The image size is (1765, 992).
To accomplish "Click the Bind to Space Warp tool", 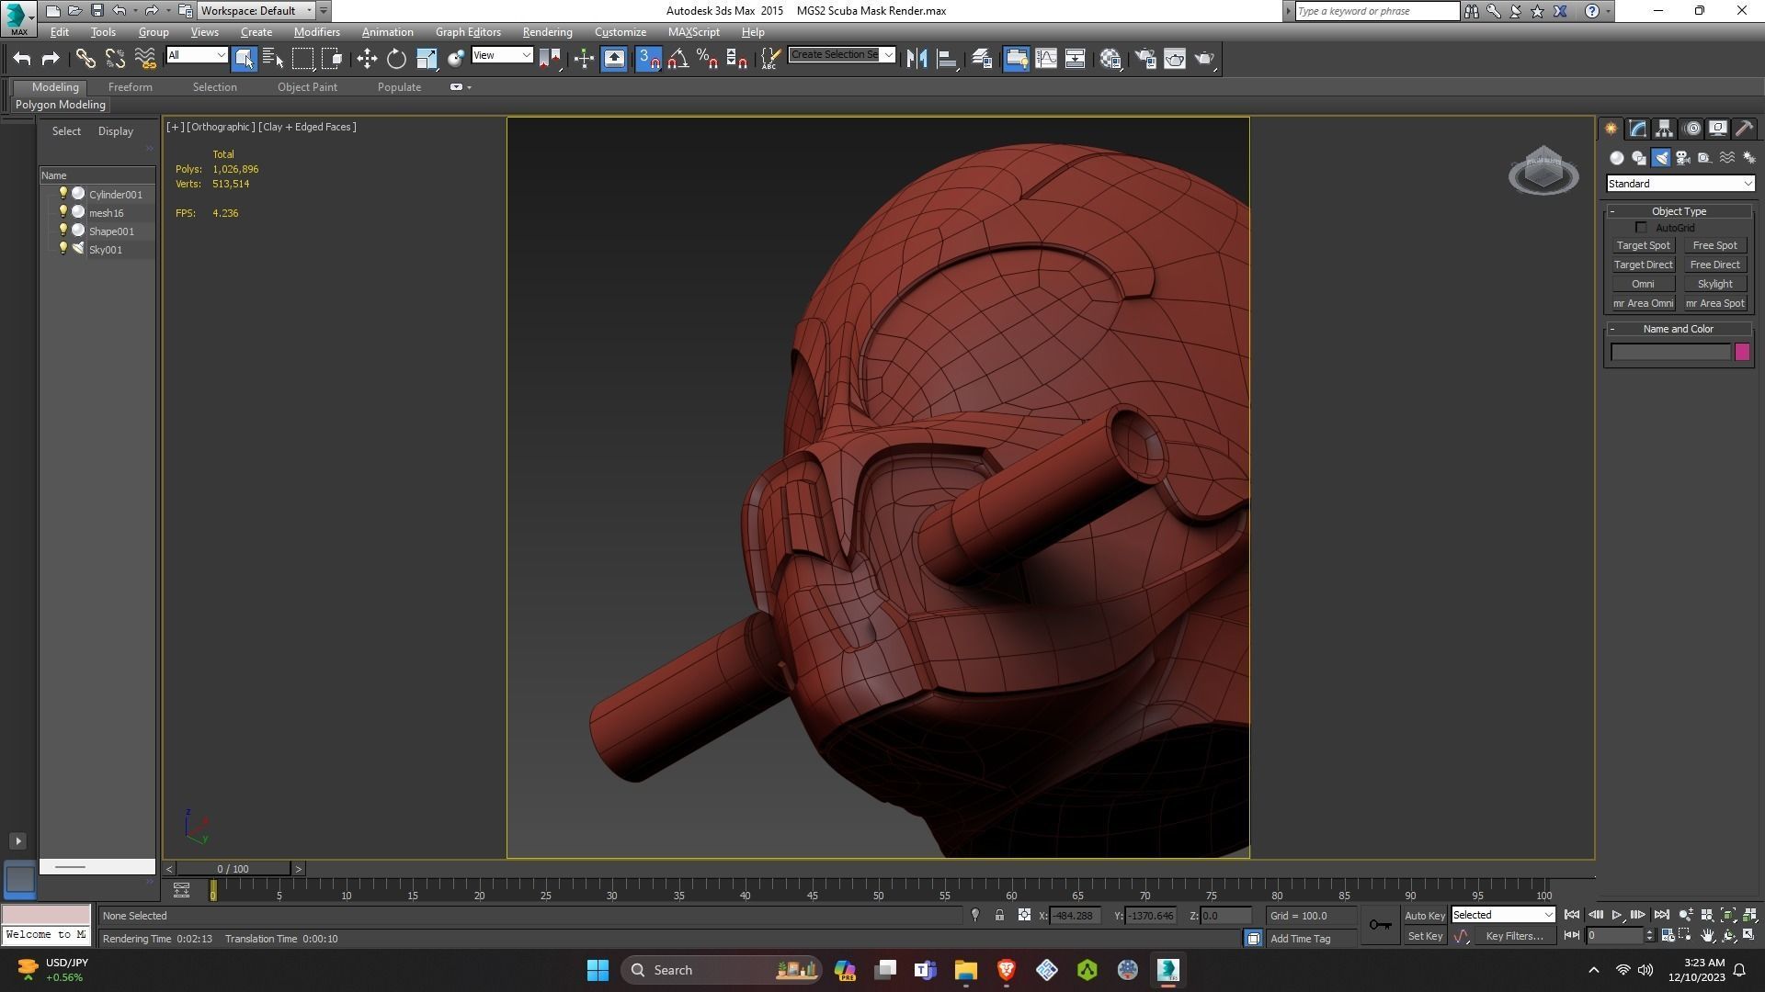I will click(x=145, y=59).
